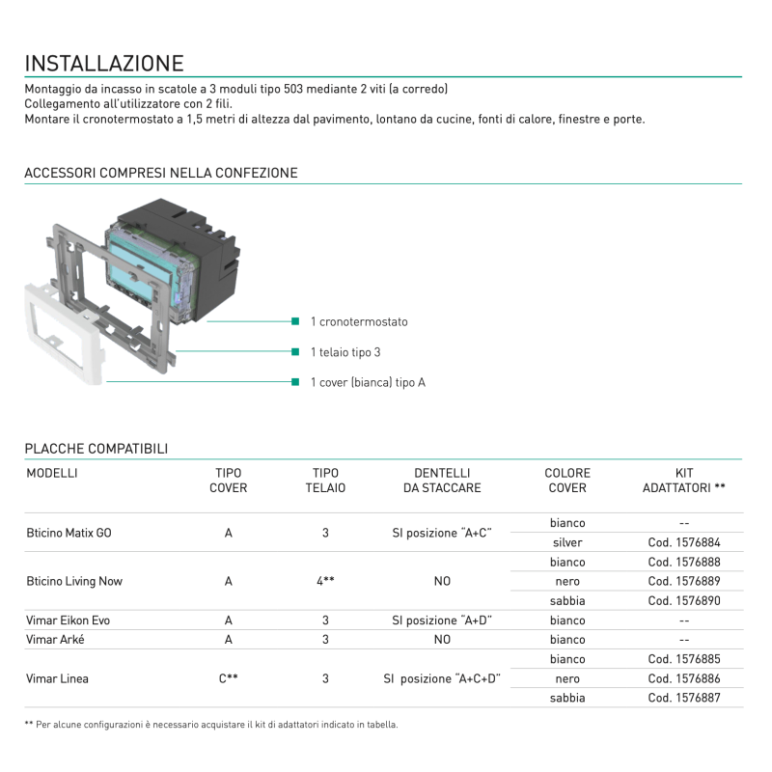Click the 'Collegamento all'utilizzatore con 2 fili' line
The image size is (772, 772).
128,104
